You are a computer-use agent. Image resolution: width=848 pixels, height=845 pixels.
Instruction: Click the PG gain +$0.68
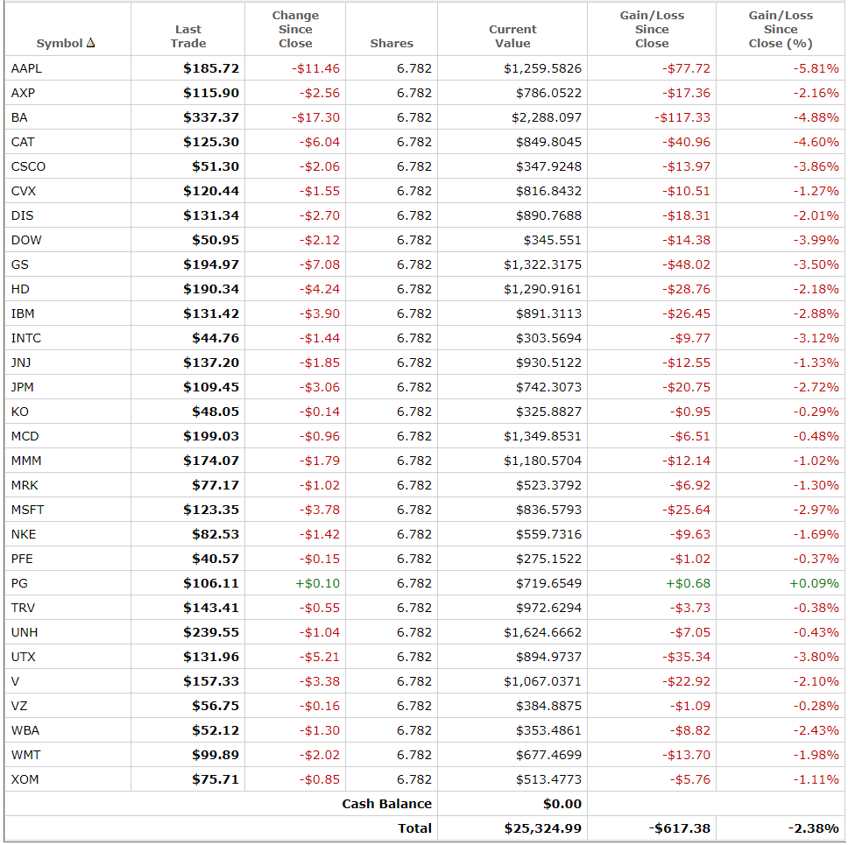point(688,583)
